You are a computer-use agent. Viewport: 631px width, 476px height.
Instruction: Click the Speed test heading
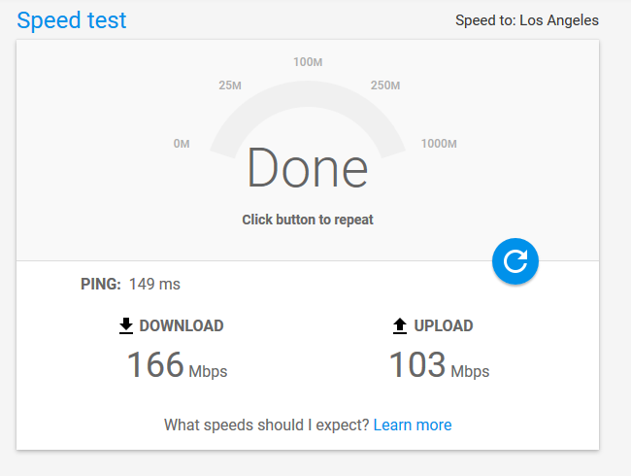point(72,20)
